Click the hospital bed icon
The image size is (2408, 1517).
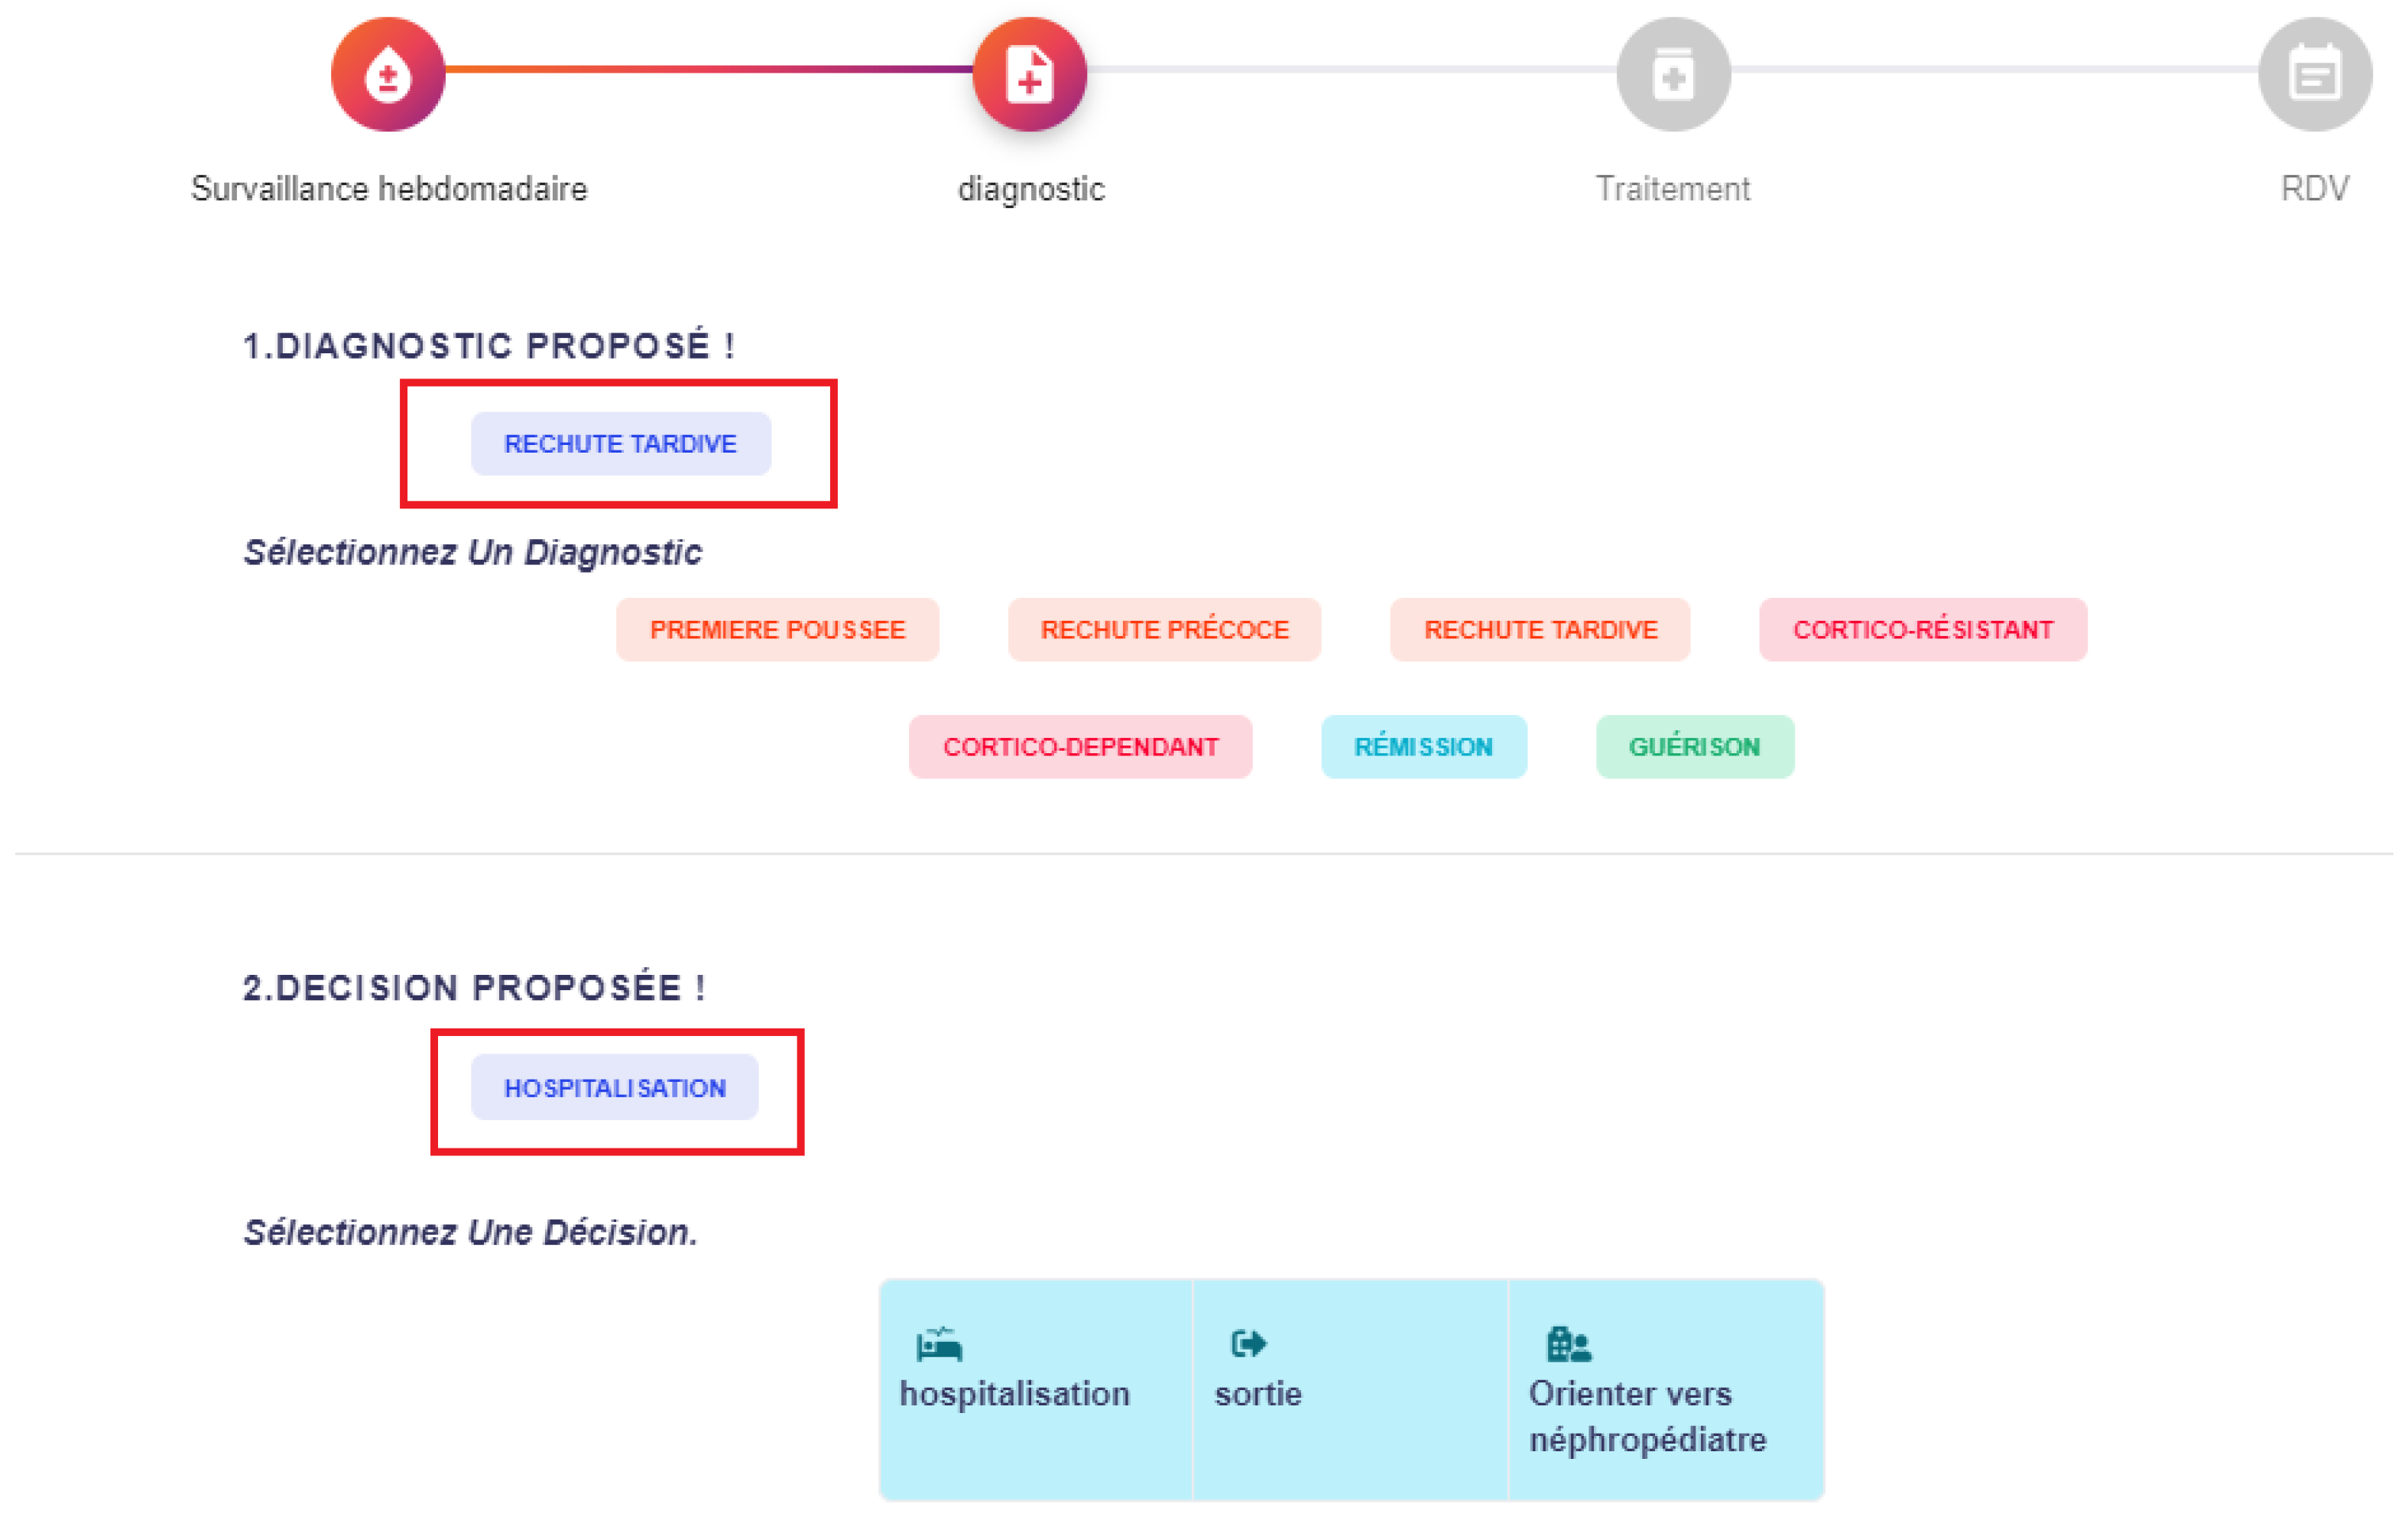click(x=939, y=1345)
